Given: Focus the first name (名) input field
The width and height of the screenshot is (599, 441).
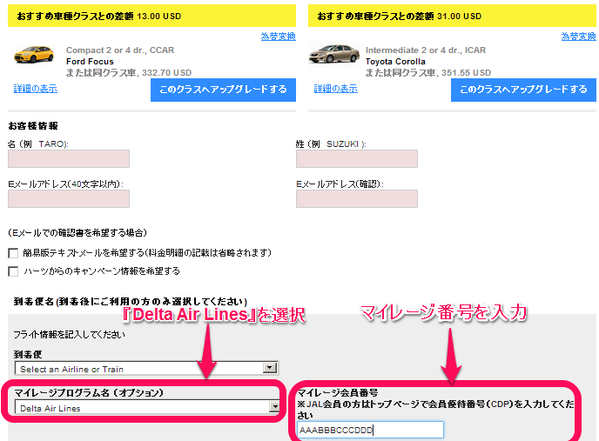Looking at the screenshot, I should tap(69, 159).
